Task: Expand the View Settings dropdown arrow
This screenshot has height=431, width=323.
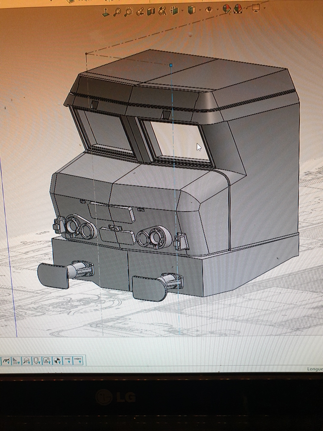Action: (x=264, y=8)
